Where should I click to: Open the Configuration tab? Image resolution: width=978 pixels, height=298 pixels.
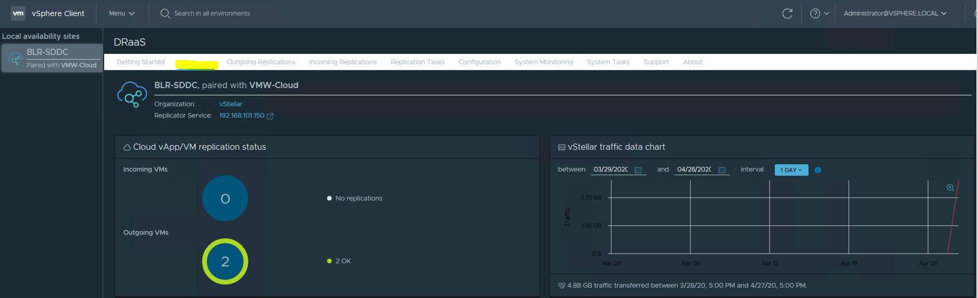pyautogui.click(x=479, y=62)
